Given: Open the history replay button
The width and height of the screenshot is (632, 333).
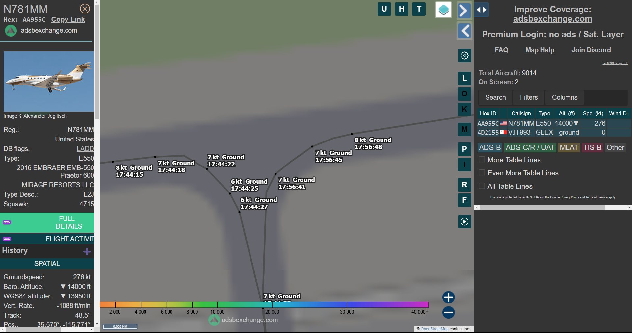Looking at the screenshot, I should pos(464,221).
